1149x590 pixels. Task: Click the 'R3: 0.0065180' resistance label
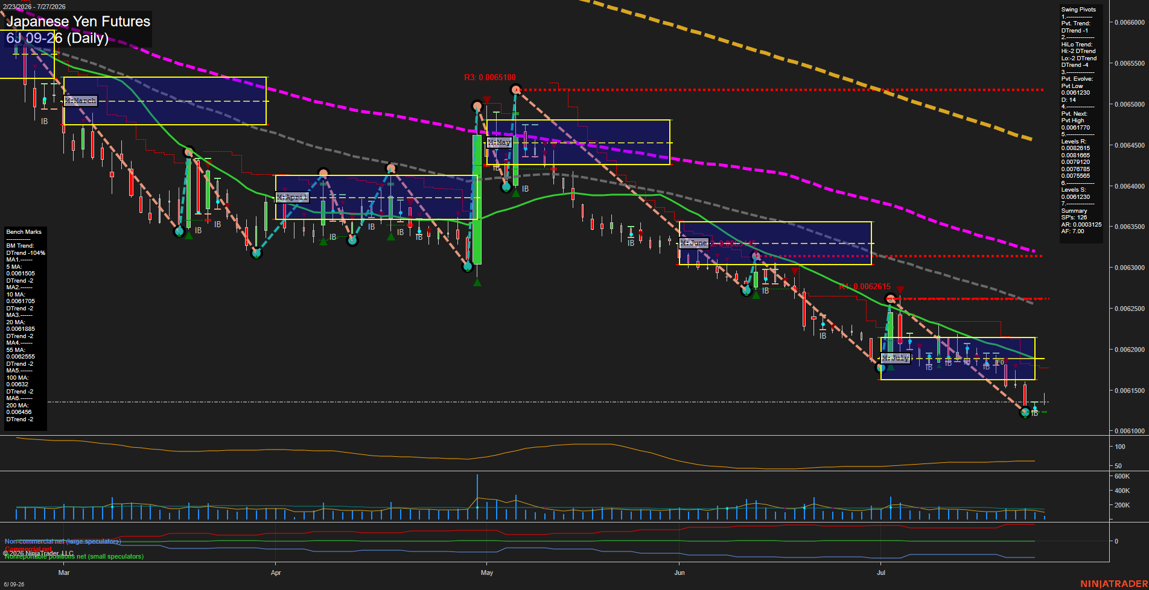pyautogui.click(x=490, y=77)
